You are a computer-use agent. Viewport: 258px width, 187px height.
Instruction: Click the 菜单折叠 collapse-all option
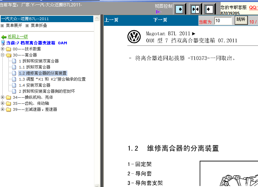(x=39, y=26)
